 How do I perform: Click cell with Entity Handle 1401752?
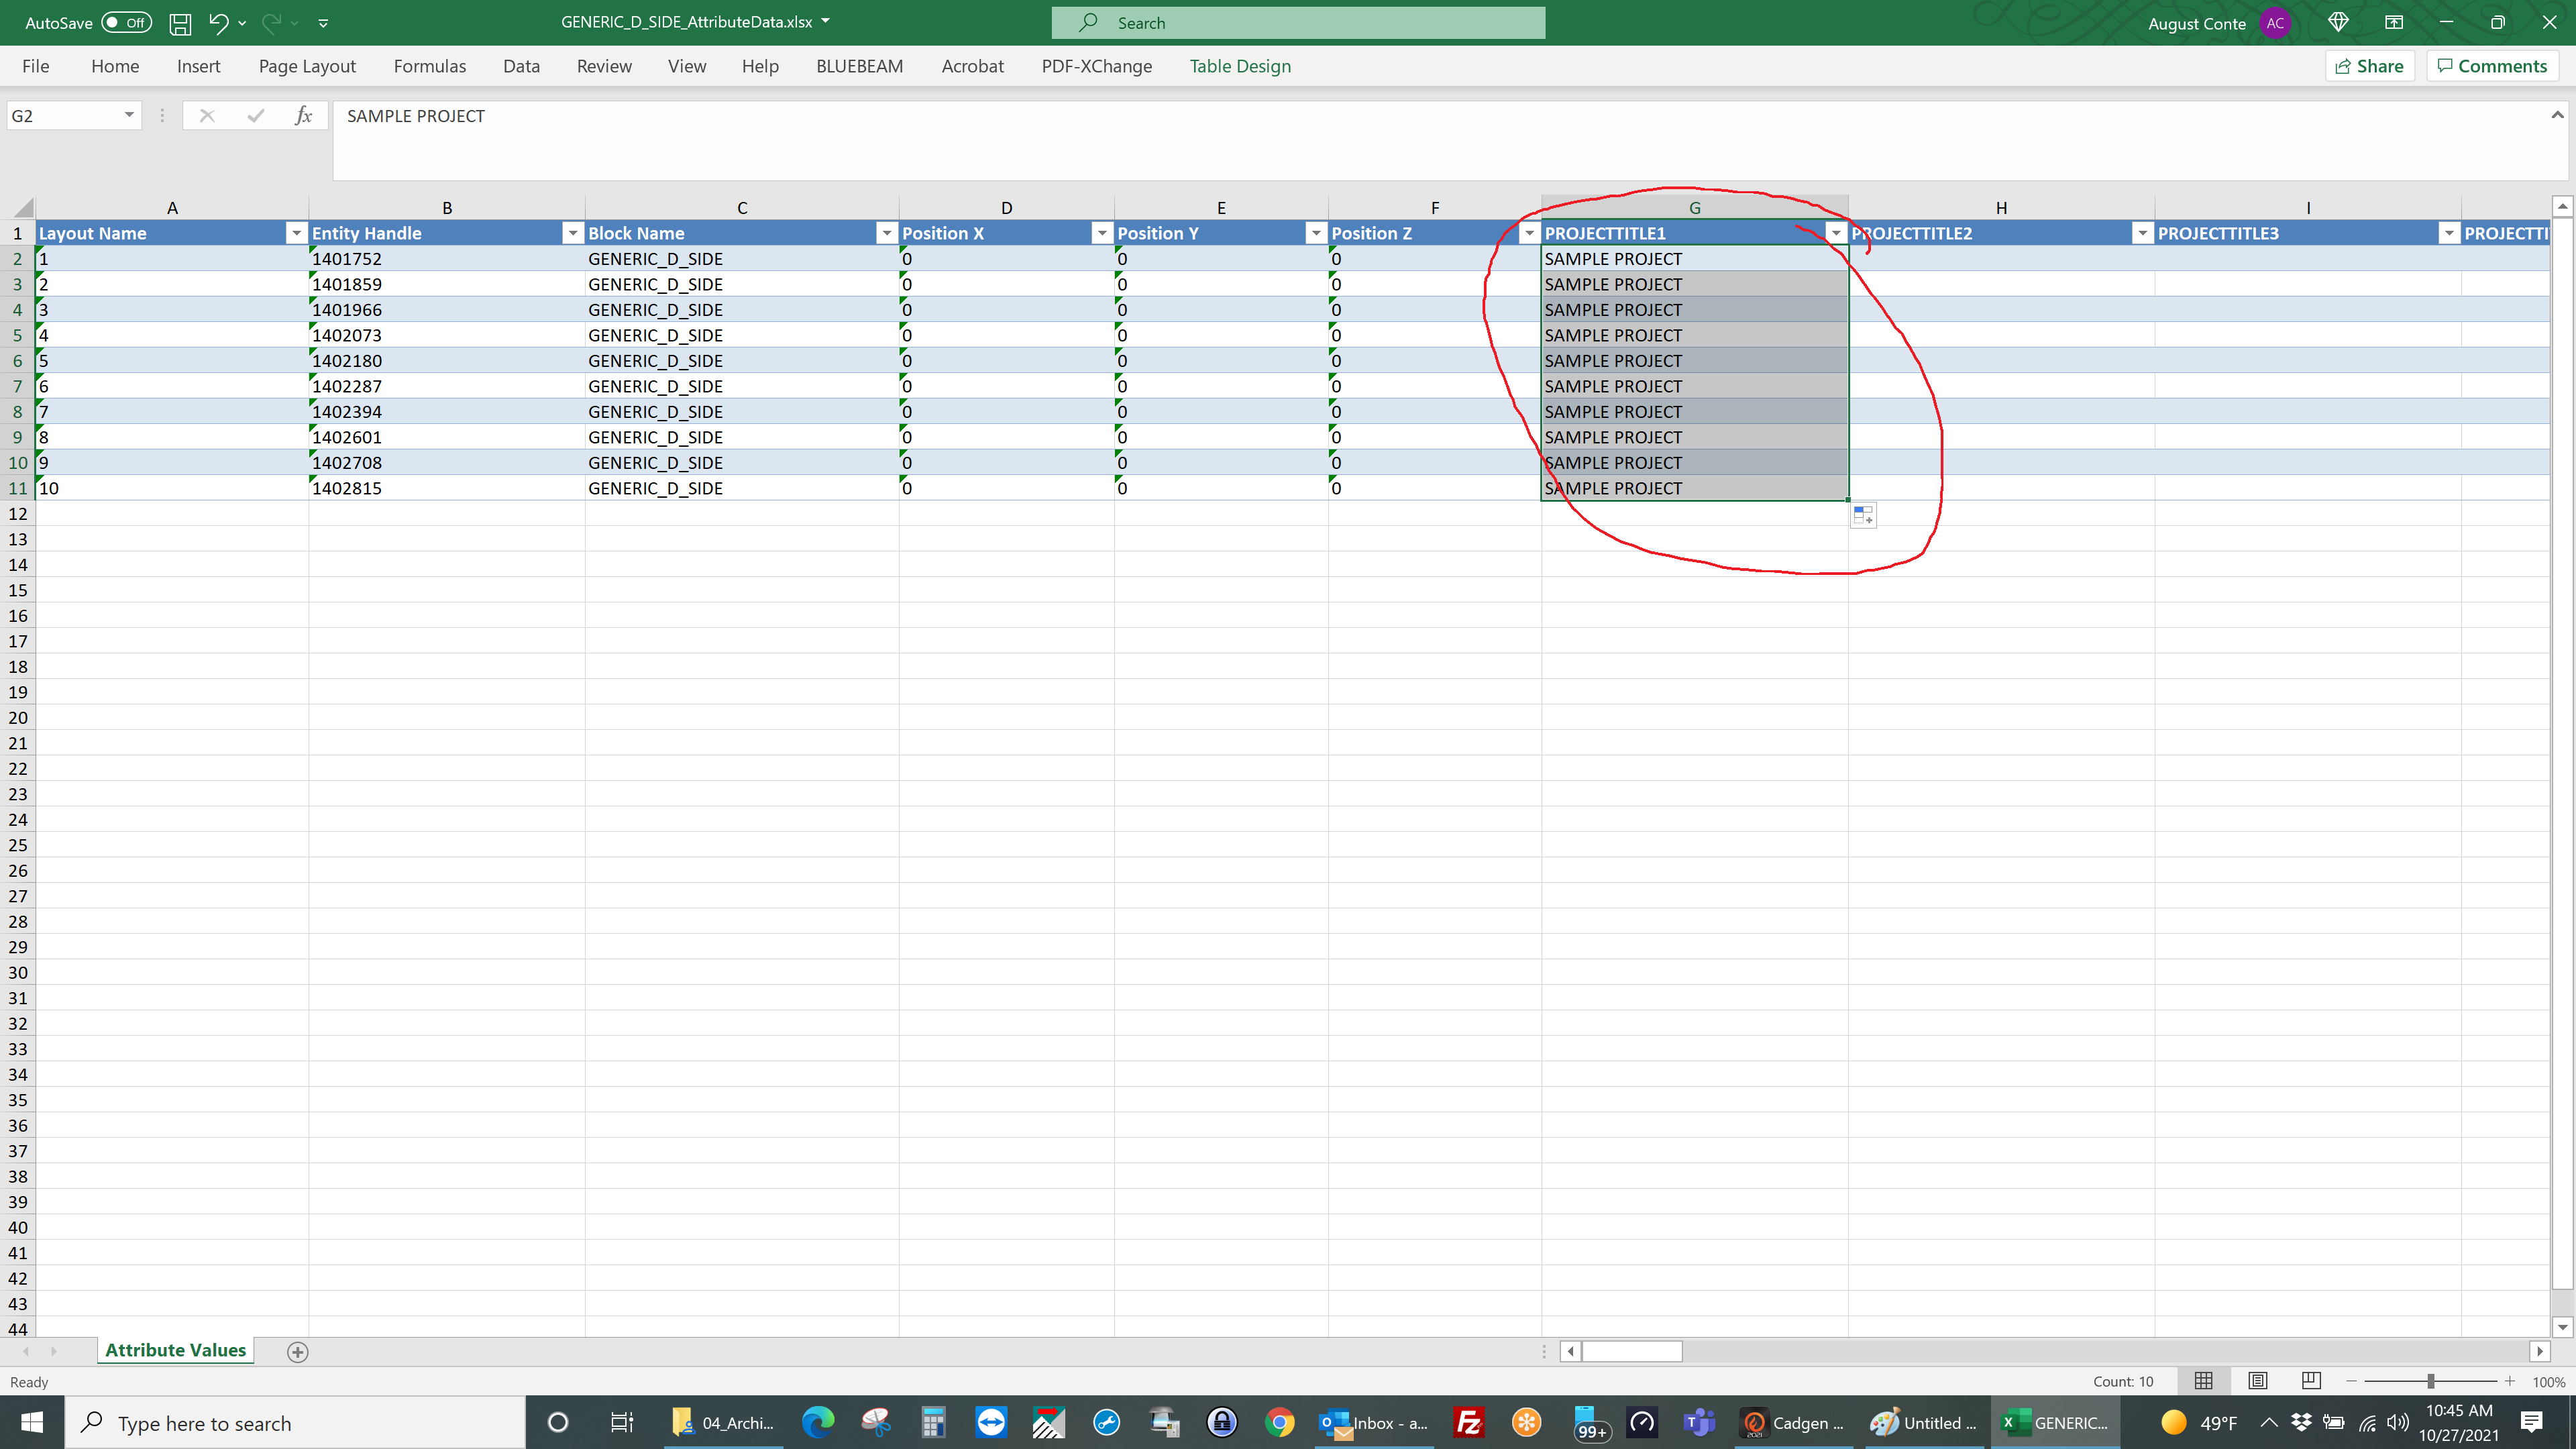pos(446,259)
